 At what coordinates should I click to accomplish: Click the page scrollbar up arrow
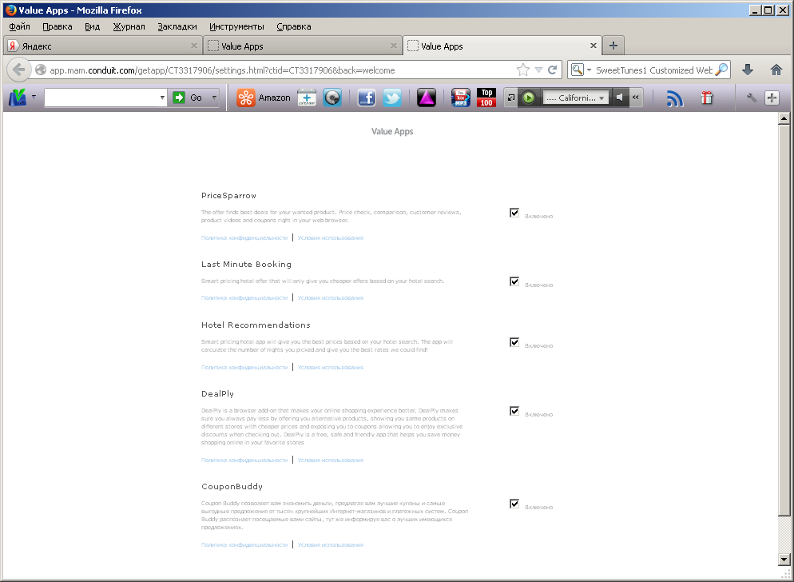point(784,118)
